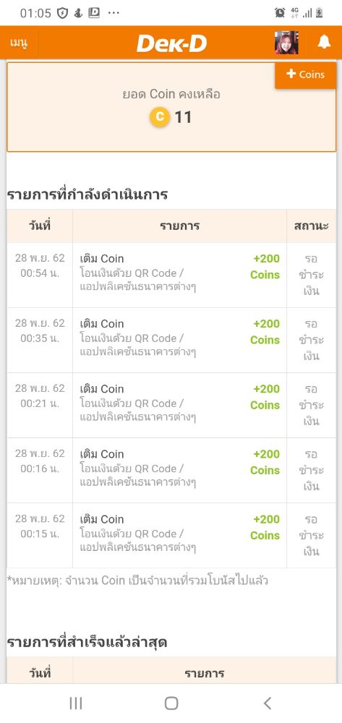Viewport: 342px width, 723px height.
Task: Open the notifications bell icon
Action: pos(324,43)
